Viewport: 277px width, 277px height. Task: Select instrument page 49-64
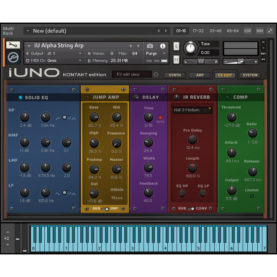[233, 31]
